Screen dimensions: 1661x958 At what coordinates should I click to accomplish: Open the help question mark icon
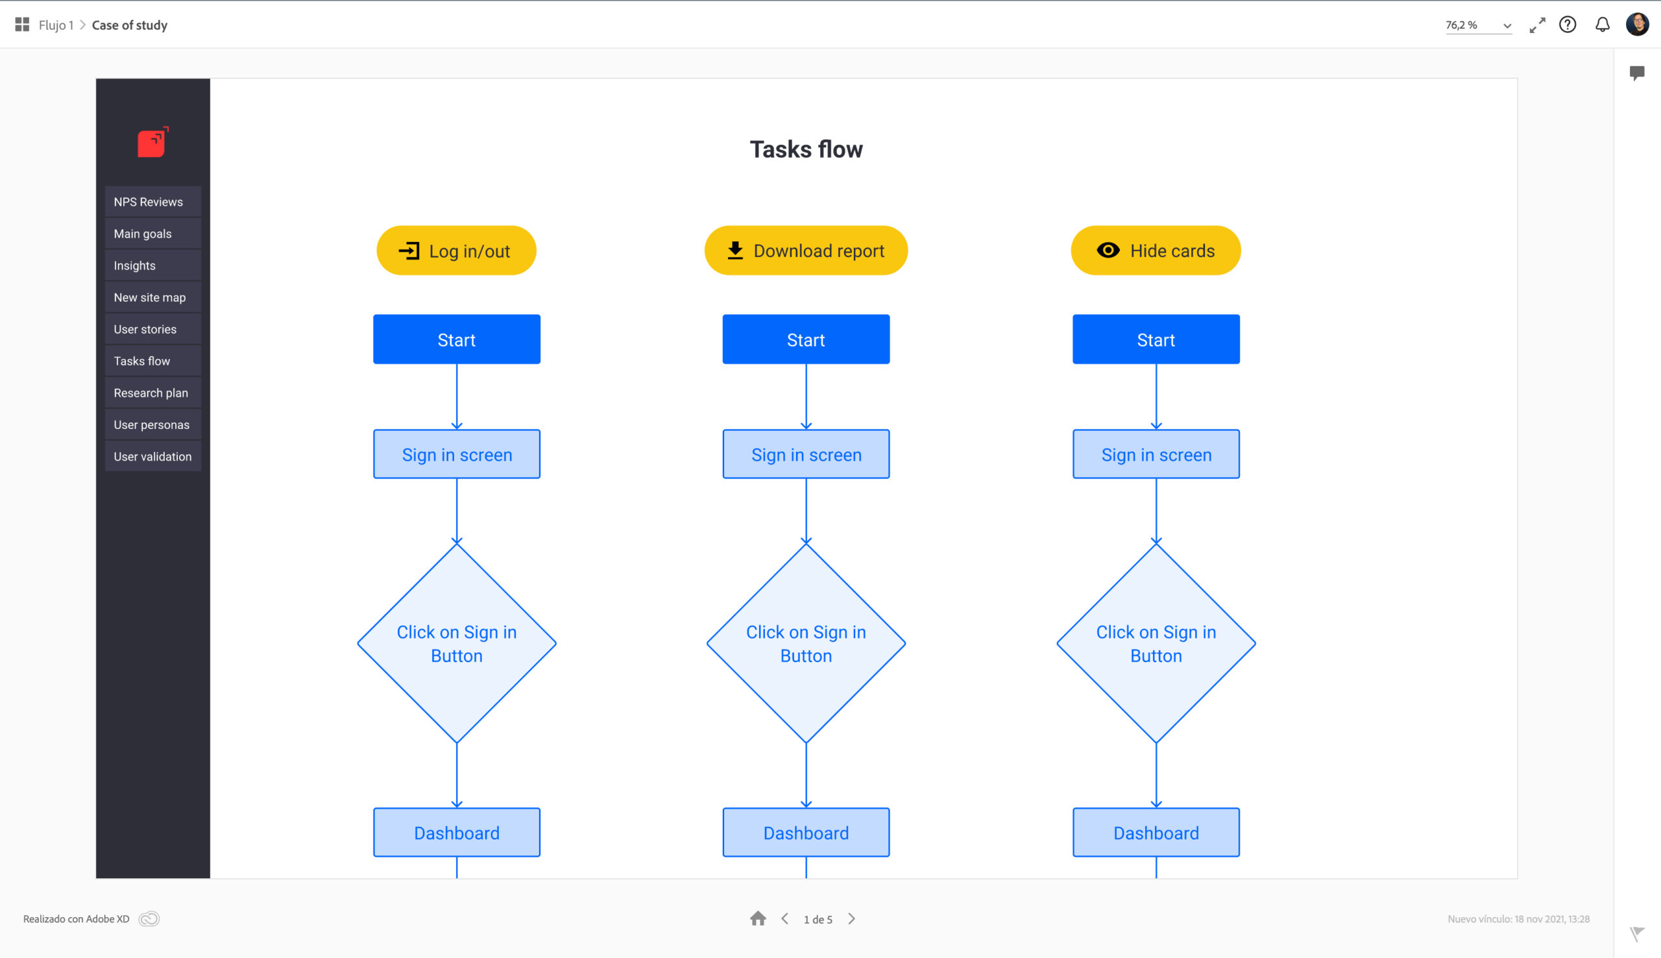coord(1568,25)
